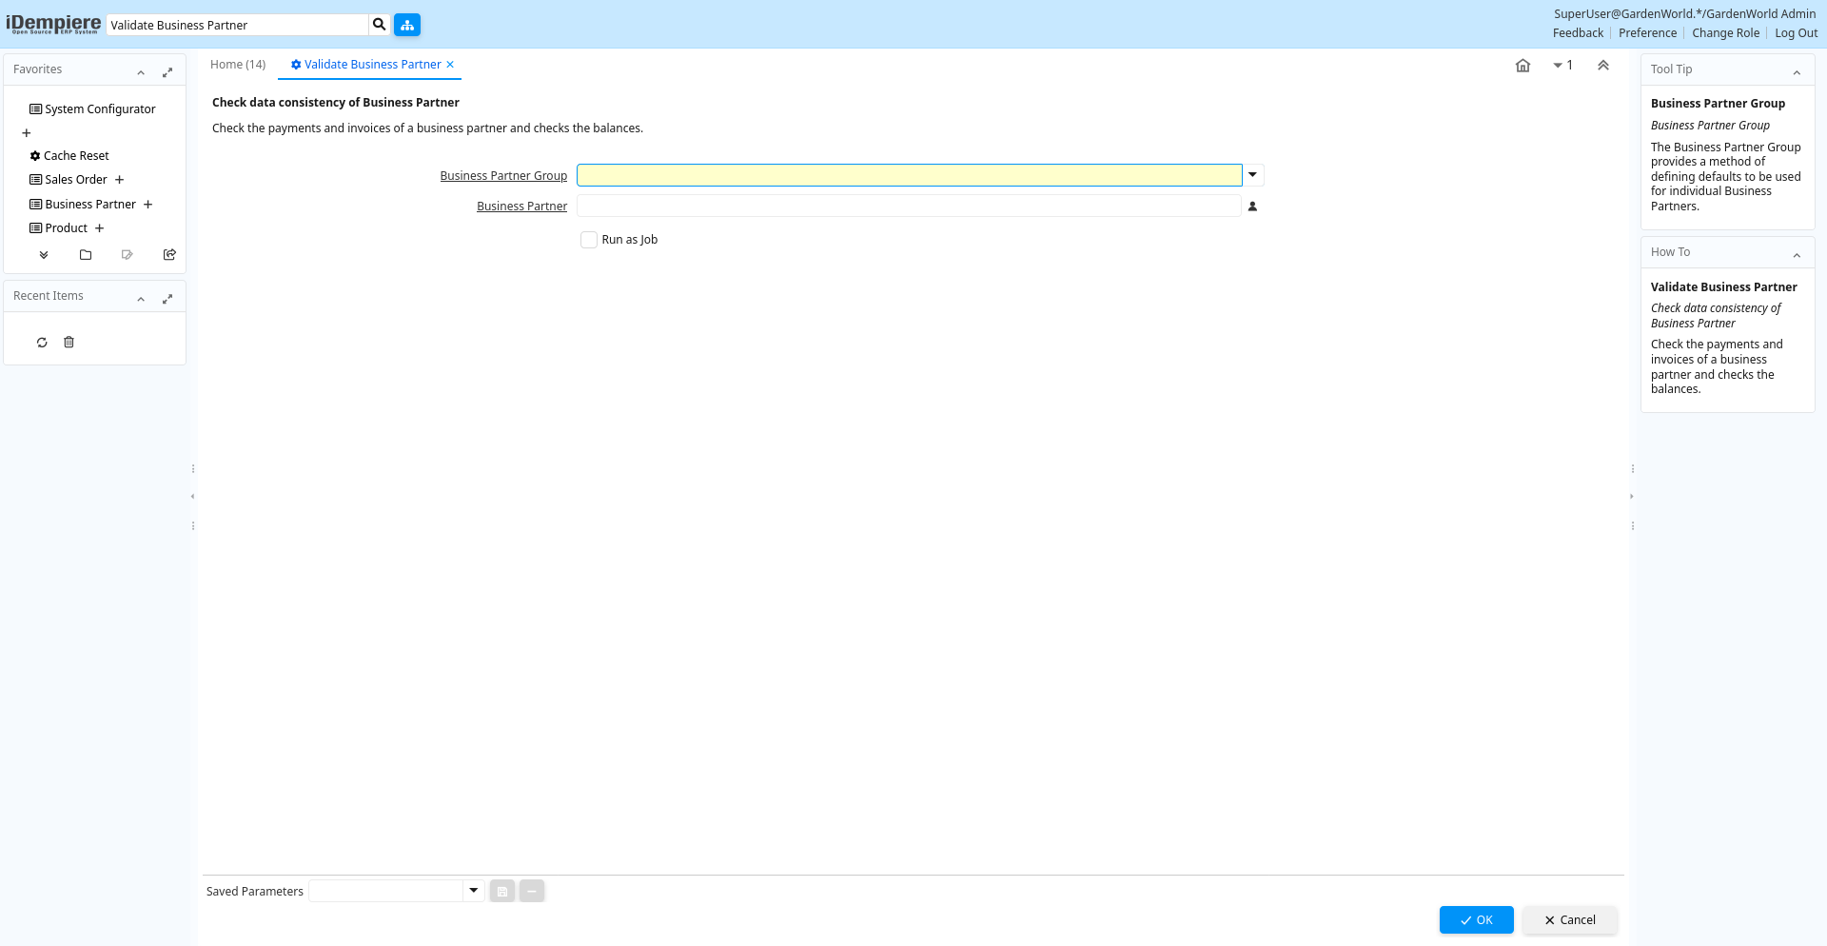
Task: Enable the Run as Job checkbox
Action: click(589, 240)
